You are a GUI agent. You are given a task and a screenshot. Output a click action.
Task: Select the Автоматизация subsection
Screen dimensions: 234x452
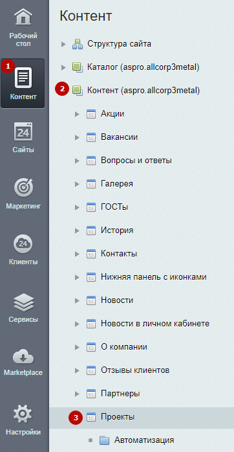[144, 440]
